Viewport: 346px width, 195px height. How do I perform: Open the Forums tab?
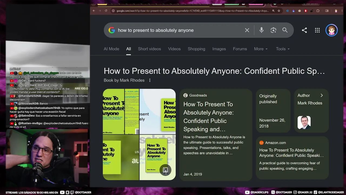click(x=240, y=49)
